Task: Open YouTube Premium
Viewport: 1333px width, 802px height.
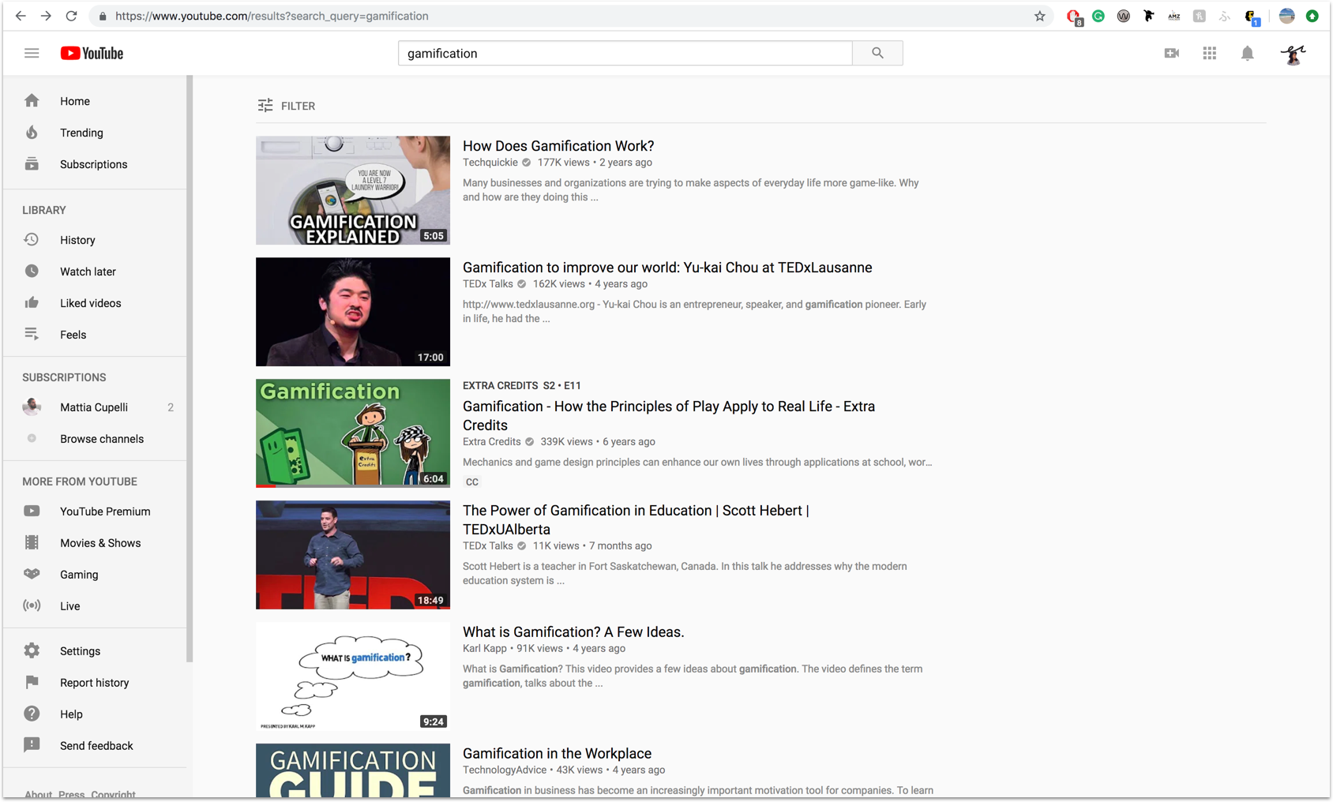Action: 95,512
